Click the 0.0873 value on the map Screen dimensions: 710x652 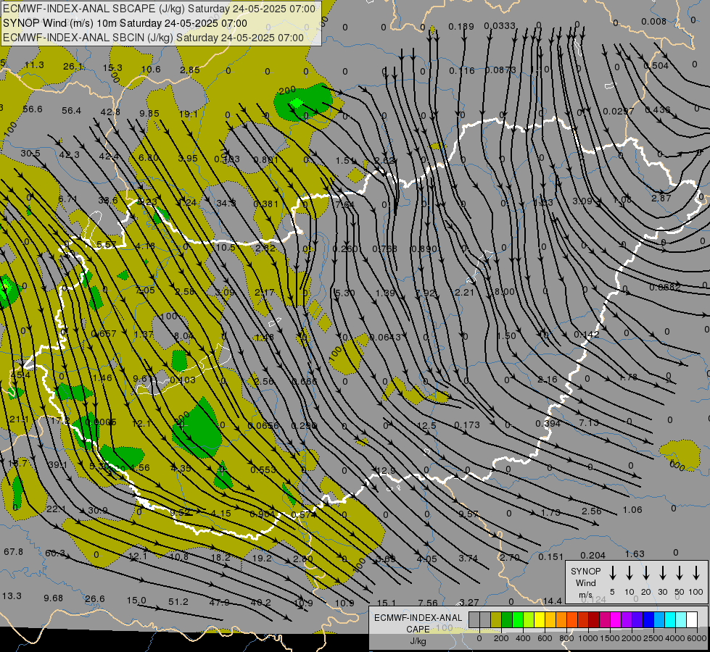pyautogui.click(x=500, y=70)
